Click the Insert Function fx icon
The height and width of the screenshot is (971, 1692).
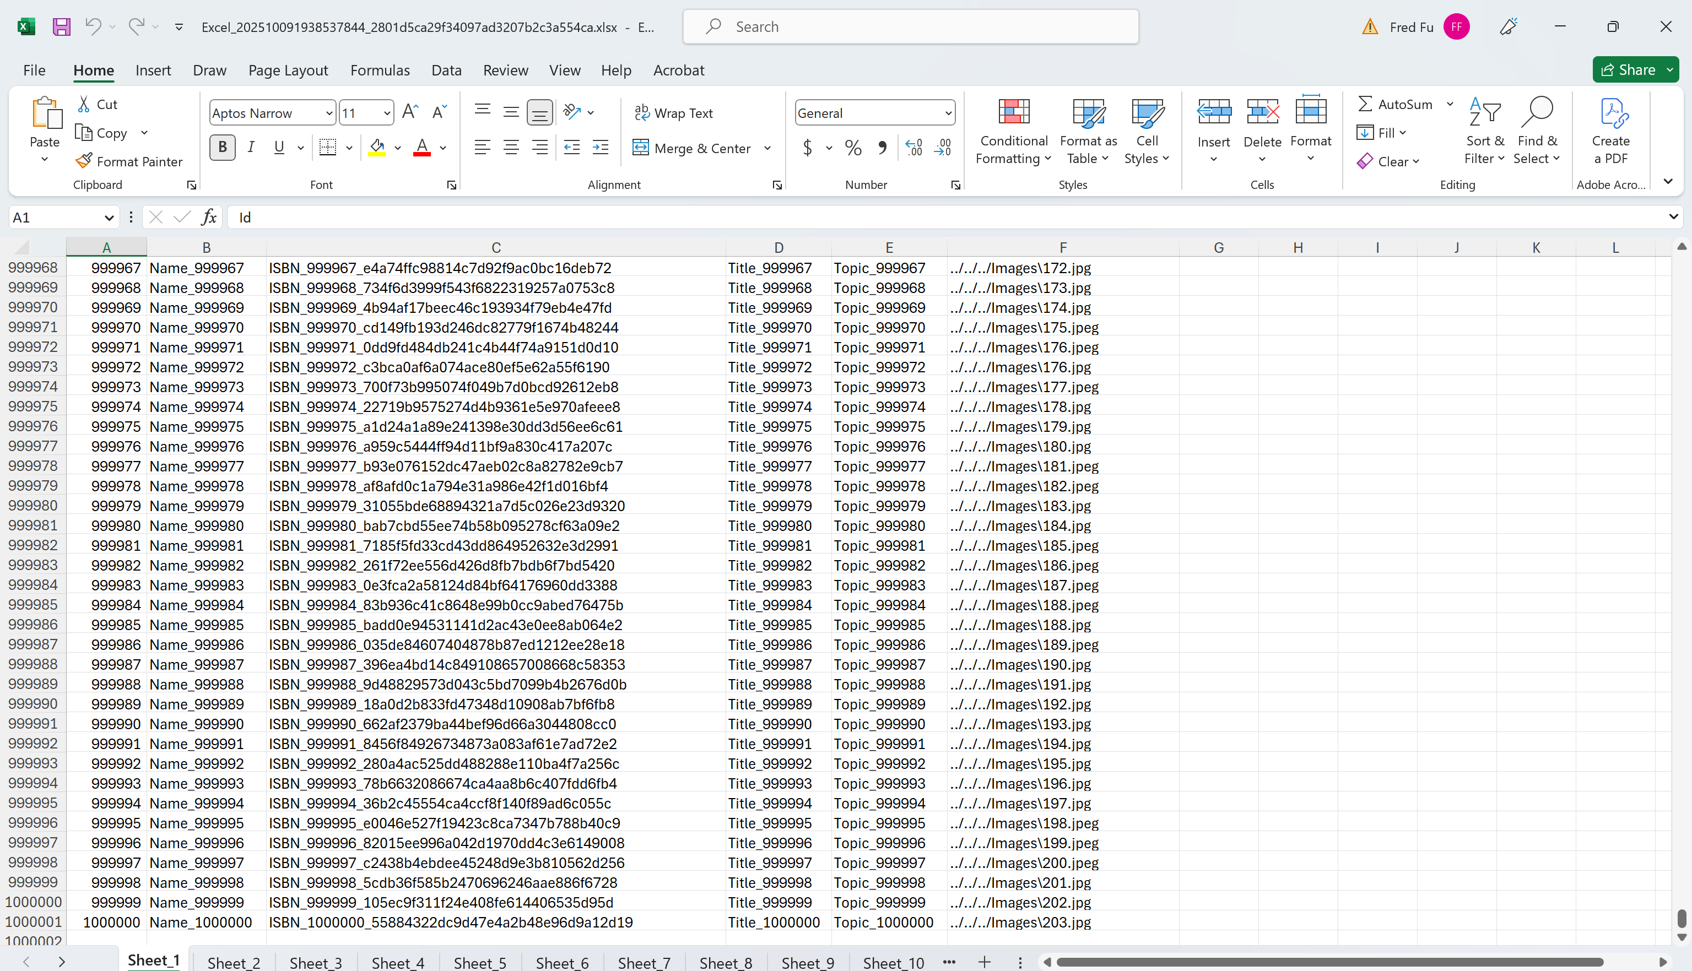[x=209, y=217]
